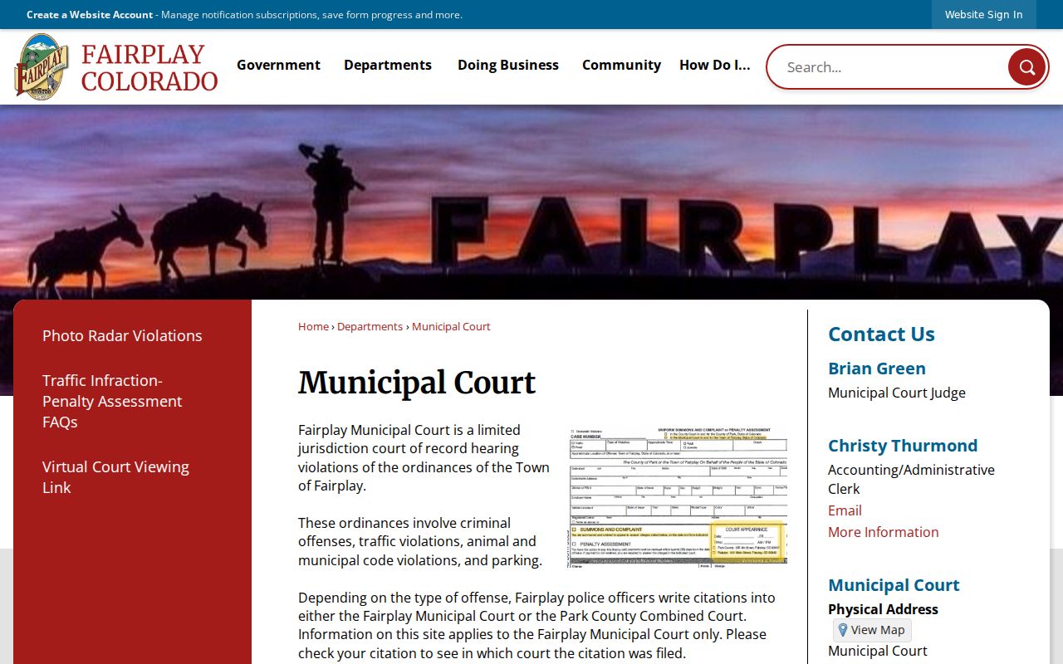Viewport: 1063px width, 664px height.
Task: Open the Virtual Court Viewing Link
Action: pos(115,477)
